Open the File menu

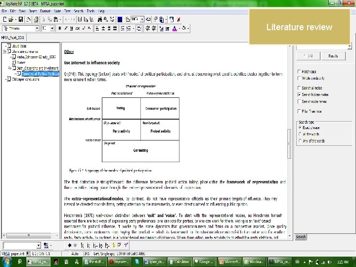[x=4, y=11]
